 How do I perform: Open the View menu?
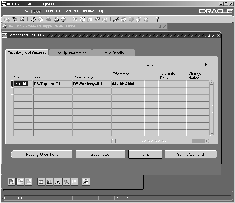point(24,11)
